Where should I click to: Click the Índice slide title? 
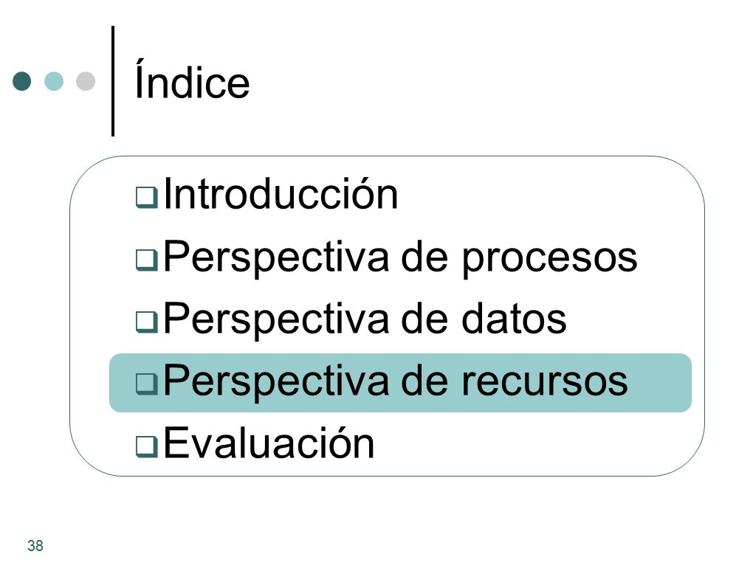(x=192, y=80)
